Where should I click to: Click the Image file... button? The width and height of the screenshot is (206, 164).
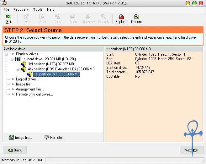pyautogui.click(x=20, y=137)
